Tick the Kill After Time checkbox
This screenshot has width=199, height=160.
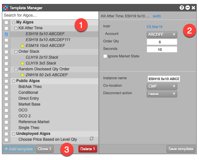(6, 28)
